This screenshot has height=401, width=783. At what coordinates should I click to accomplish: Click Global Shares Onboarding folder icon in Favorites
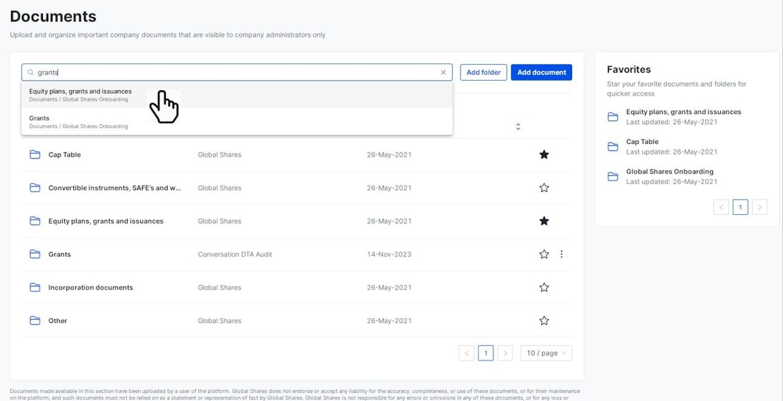[x=612, y=176]
